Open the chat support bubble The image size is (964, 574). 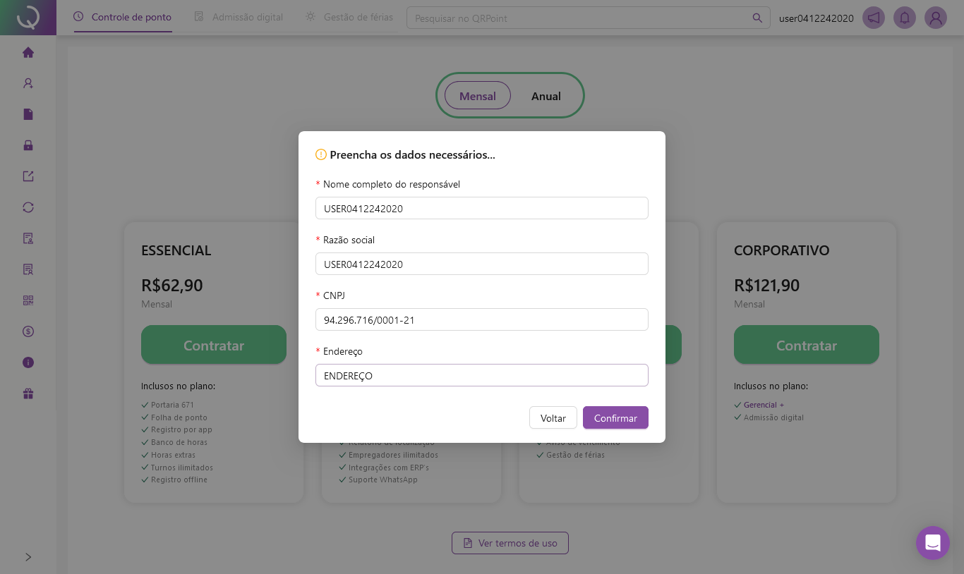(x=932, y=543)
